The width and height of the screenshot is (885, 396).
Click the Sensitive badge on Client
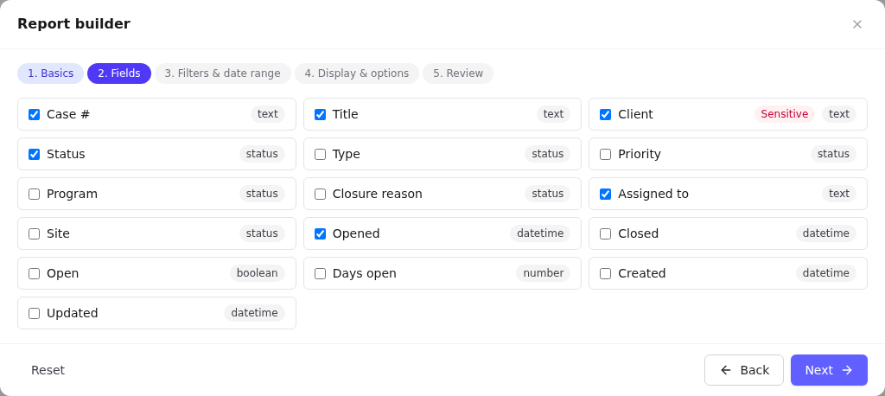tap(785, 114)
